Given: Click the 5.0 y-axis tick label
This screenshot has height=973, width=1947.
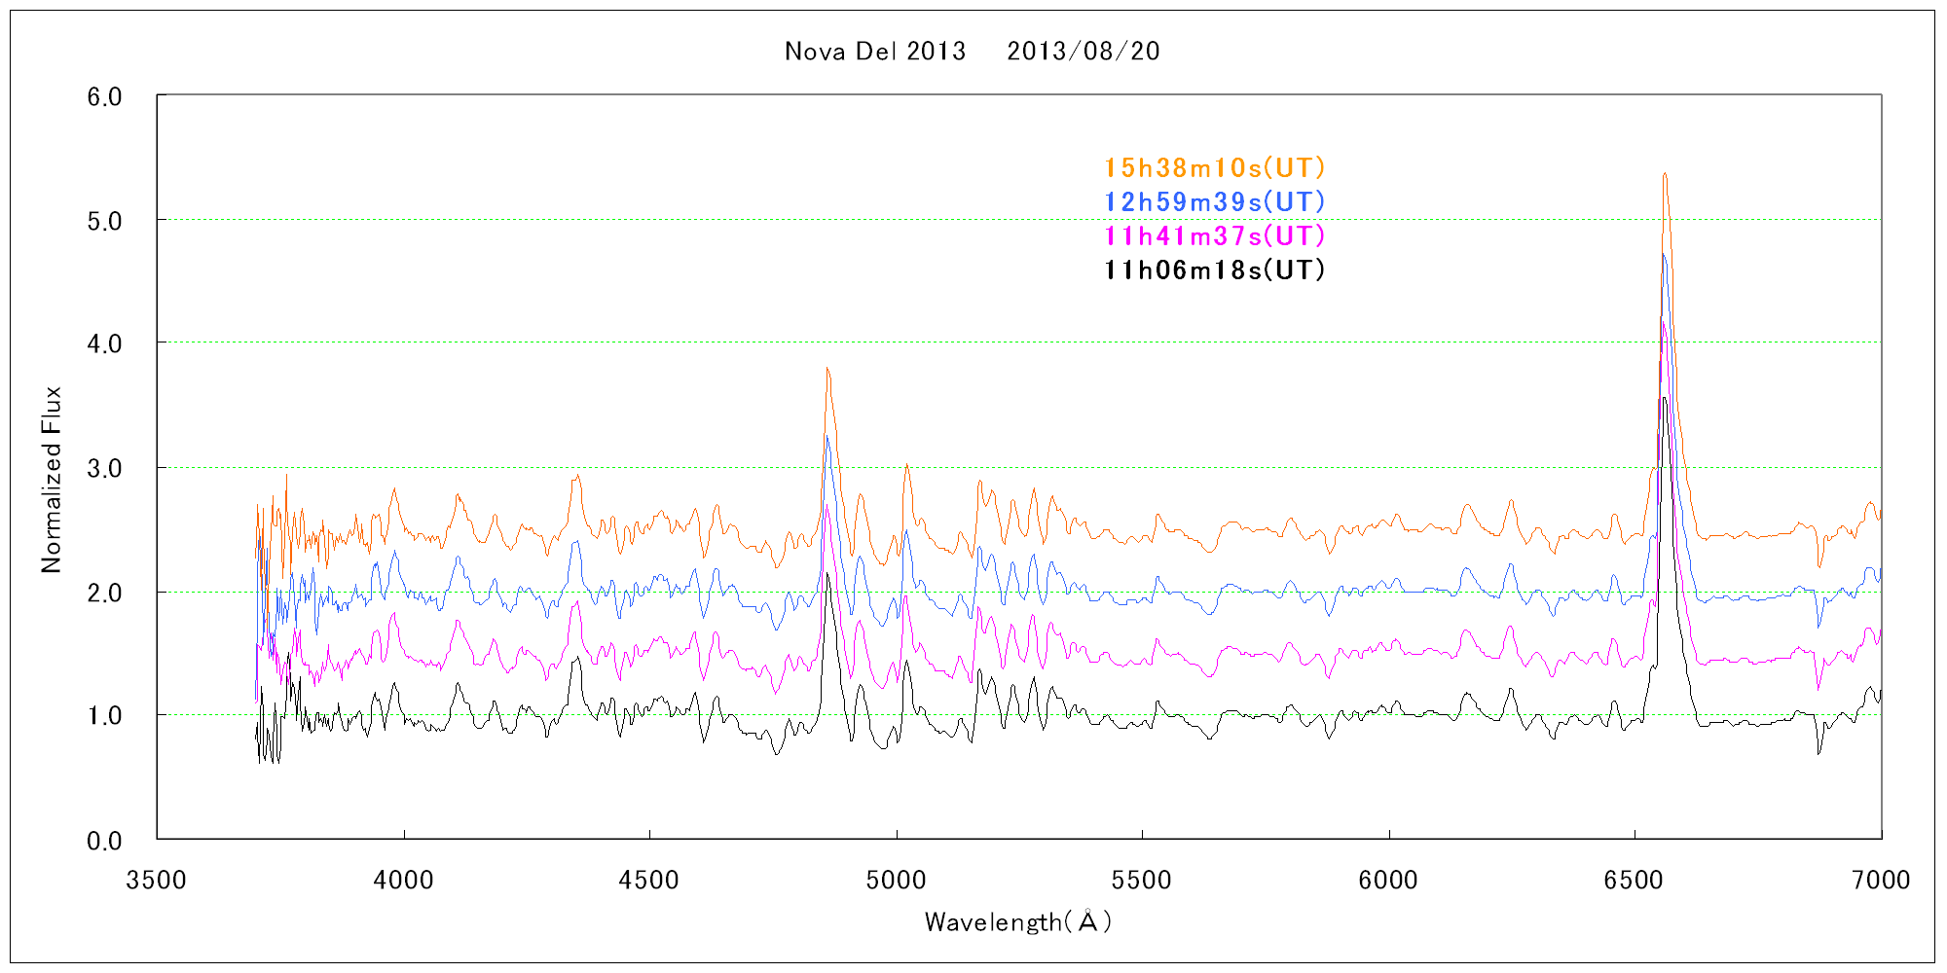Looking at the screenshot, I should pos(104,221).
